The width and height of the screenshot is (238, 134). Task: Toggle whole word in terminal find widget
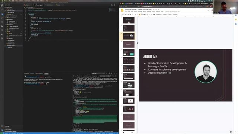coord(108,76)
